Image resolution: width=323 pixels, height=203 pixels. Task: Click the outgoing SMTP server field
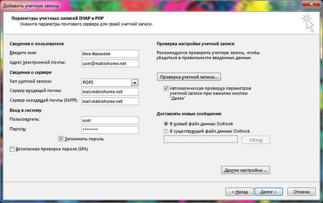click(x=110, y=101)
